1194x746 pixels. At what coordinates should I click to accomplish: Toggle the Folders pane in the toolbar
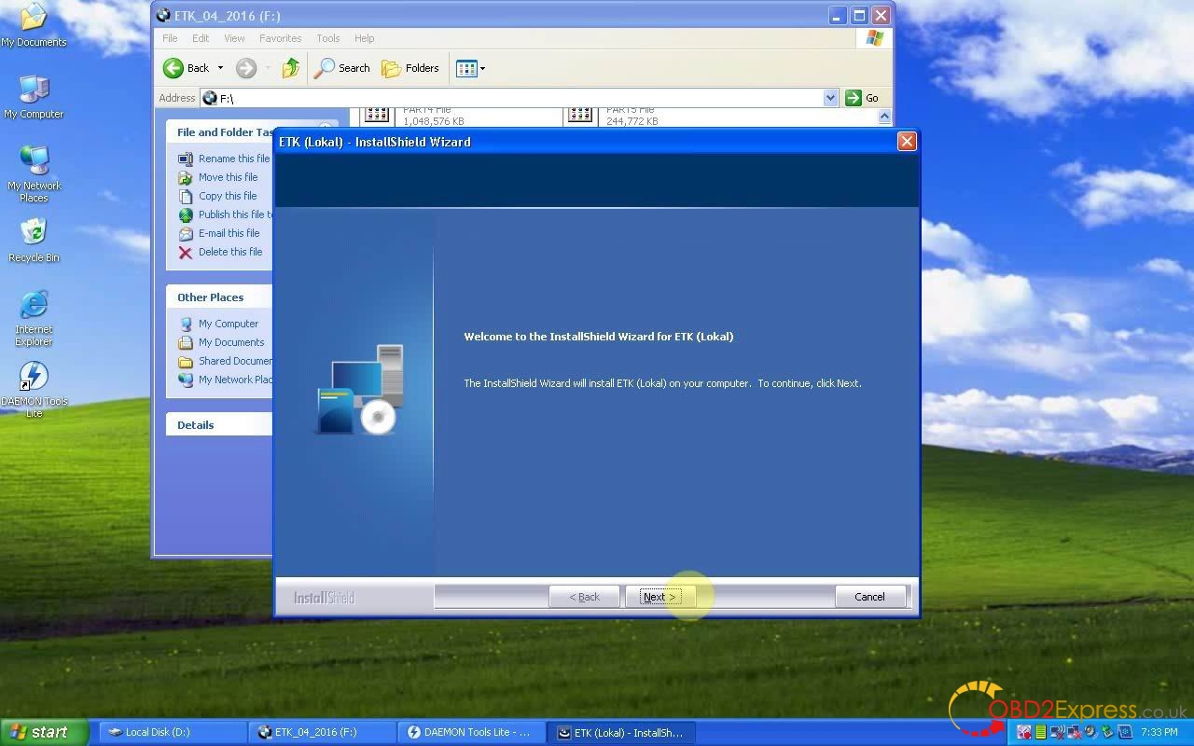410,68
